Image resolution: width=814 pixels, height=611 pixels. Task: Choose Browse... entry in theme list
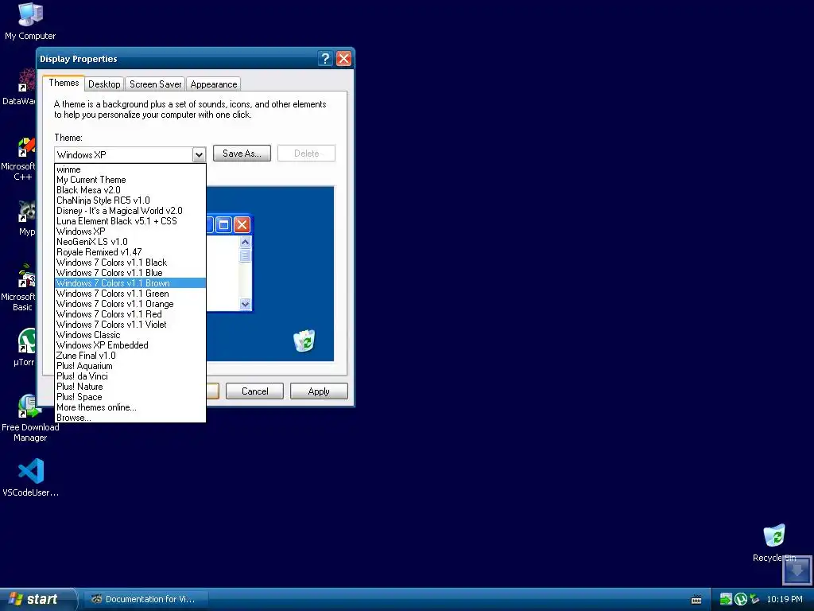pos(130,417)
